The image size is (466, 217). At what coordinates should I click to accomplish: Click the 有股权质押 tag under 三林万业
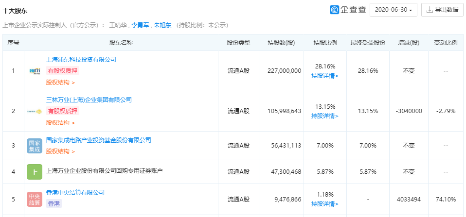pos(62,111)
